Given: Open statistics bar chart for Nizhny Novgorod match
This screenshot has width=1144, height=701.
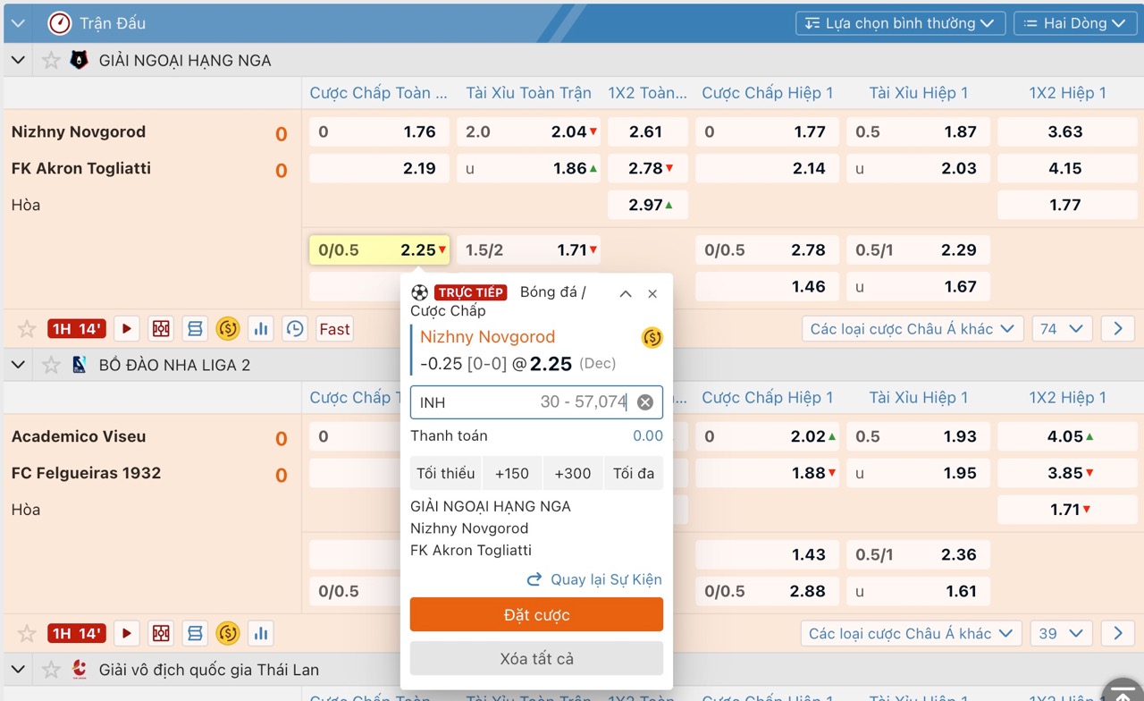Looking at the screenshot, I should tap(261, 329).
